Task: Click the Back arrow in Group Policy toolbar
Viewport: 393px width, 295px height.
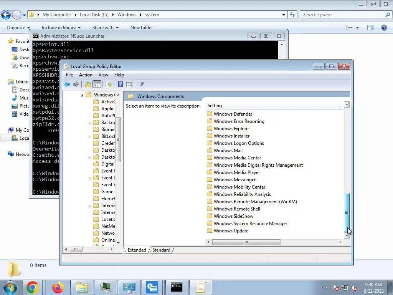Action: point(67,84)
